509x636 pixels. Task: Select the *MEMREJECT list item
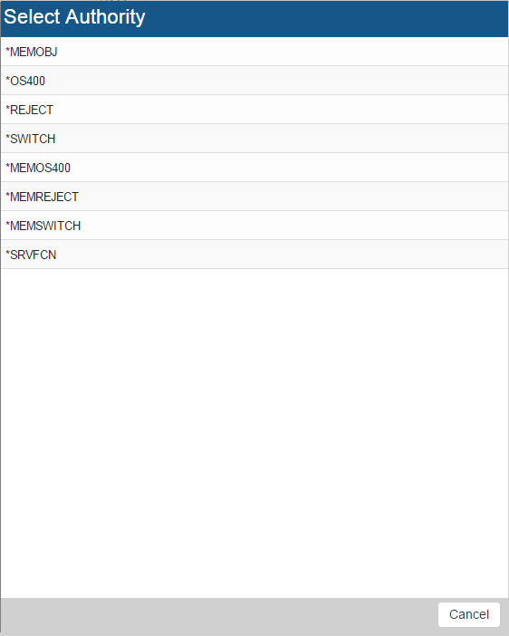coord(254,197)
